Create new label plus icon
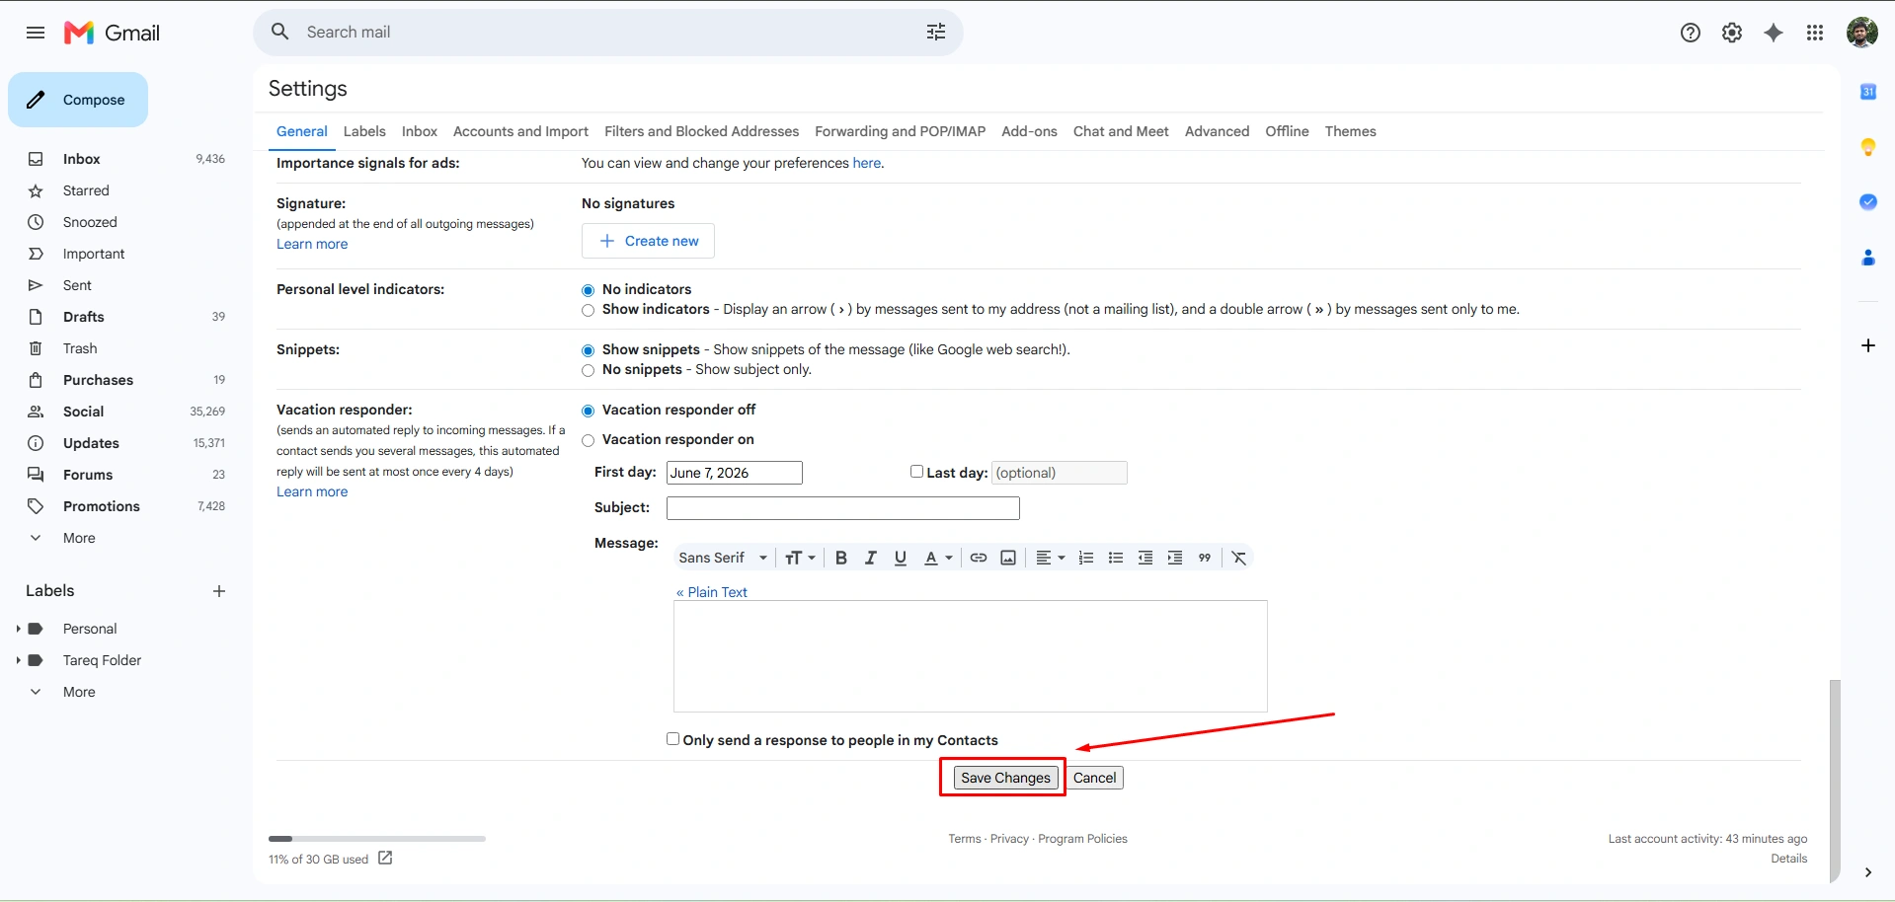The height and width of the screenshot is (902, 1895). 219,591
